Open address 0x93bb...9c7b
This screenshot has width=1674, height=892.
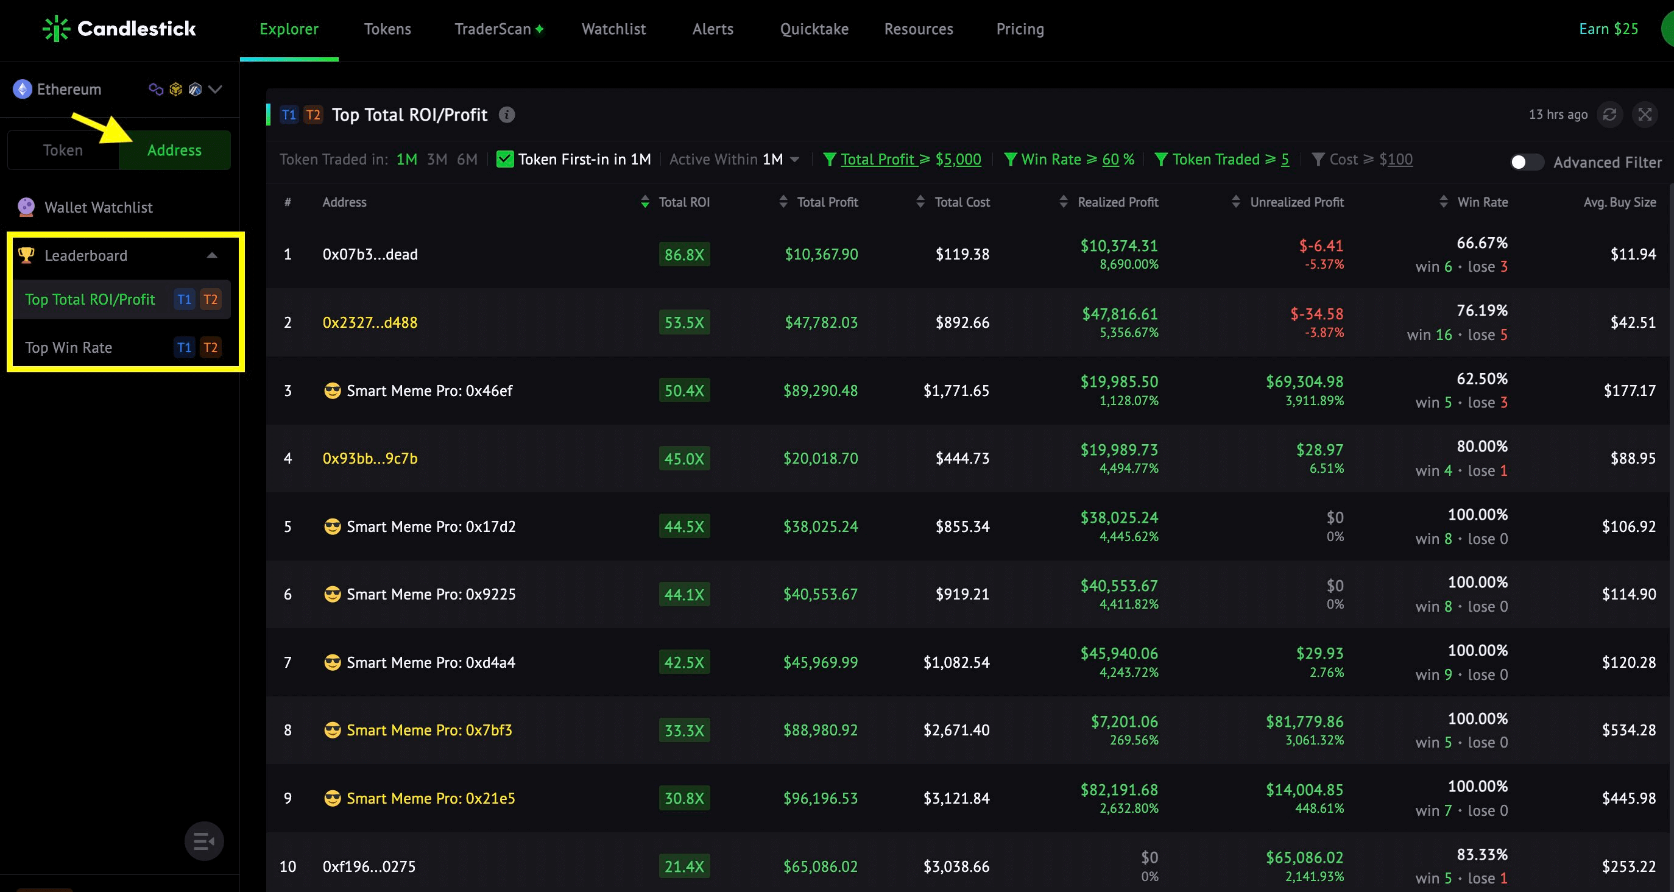click(x=370, y=458)
